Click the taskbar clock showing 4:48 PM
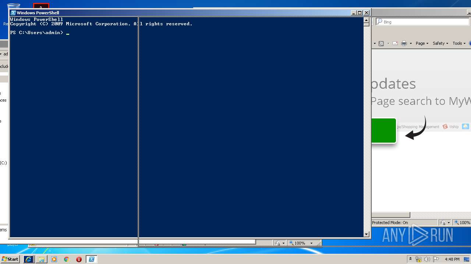Screen dimensions: 471x264 click(x=452, y=259)
